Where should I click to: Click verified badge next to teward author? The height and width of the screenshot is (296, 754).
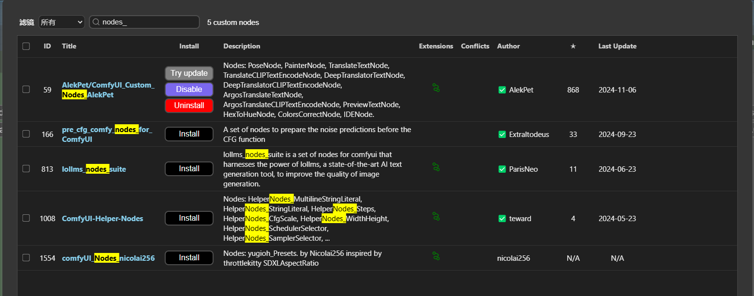502,219
